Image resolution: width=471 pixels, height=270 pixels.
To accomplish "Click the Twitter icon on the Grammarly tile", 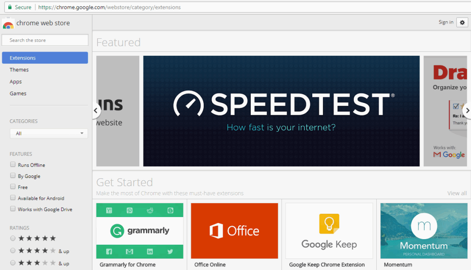I will click(170, 251).
